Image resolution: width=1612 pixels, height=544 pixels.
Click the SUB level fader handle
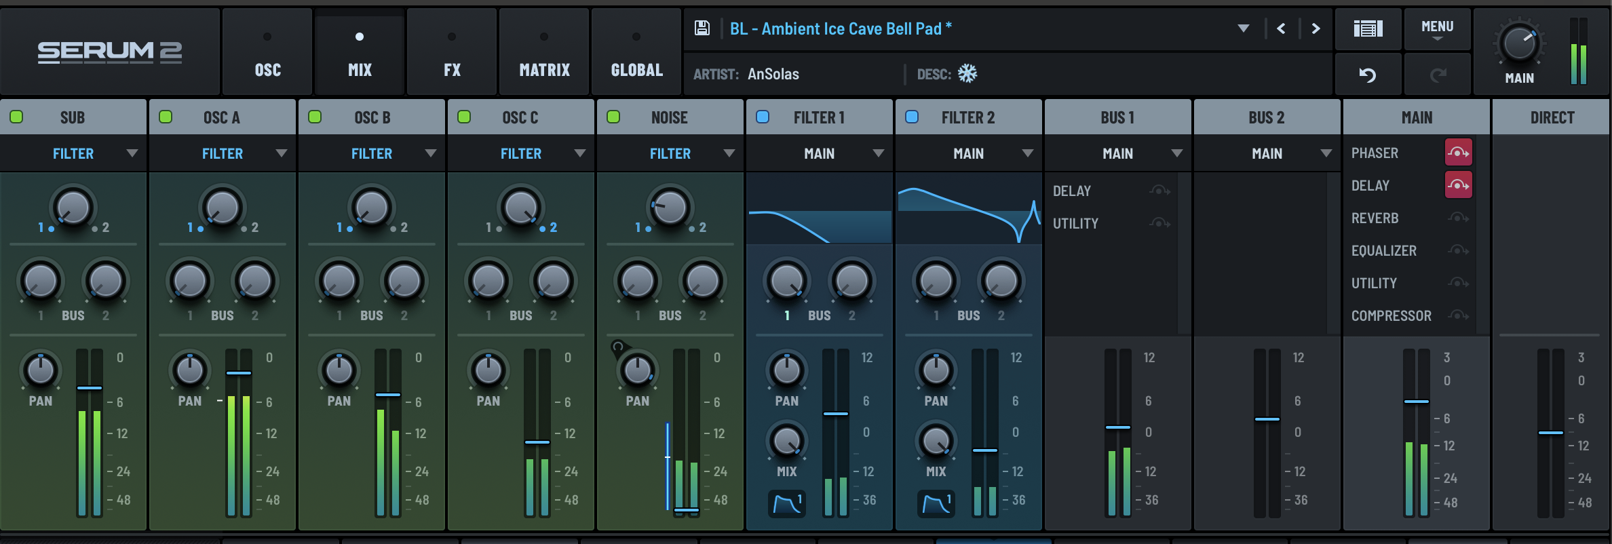tap(90, 388)
